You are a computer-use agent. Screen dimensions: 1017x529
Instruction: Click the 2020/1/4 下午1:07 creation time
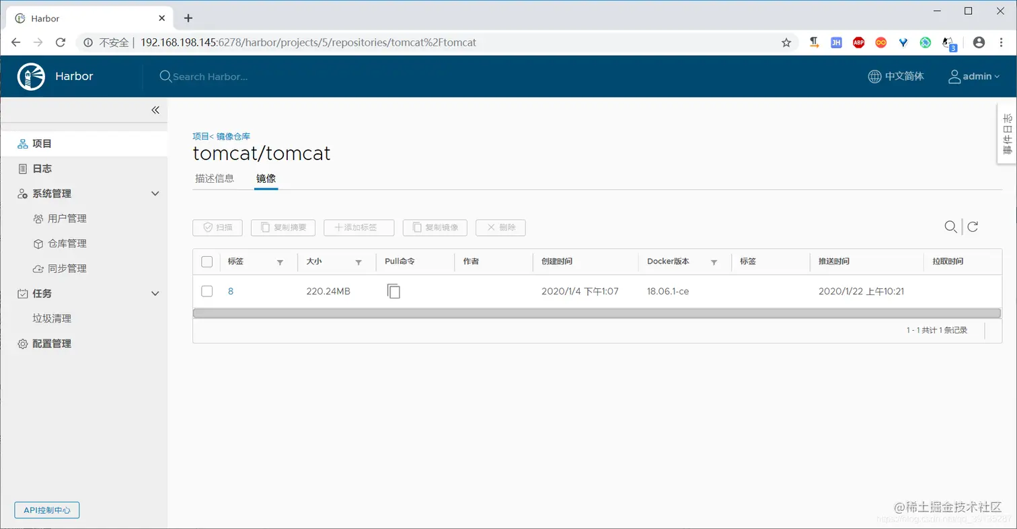(580, 292)
